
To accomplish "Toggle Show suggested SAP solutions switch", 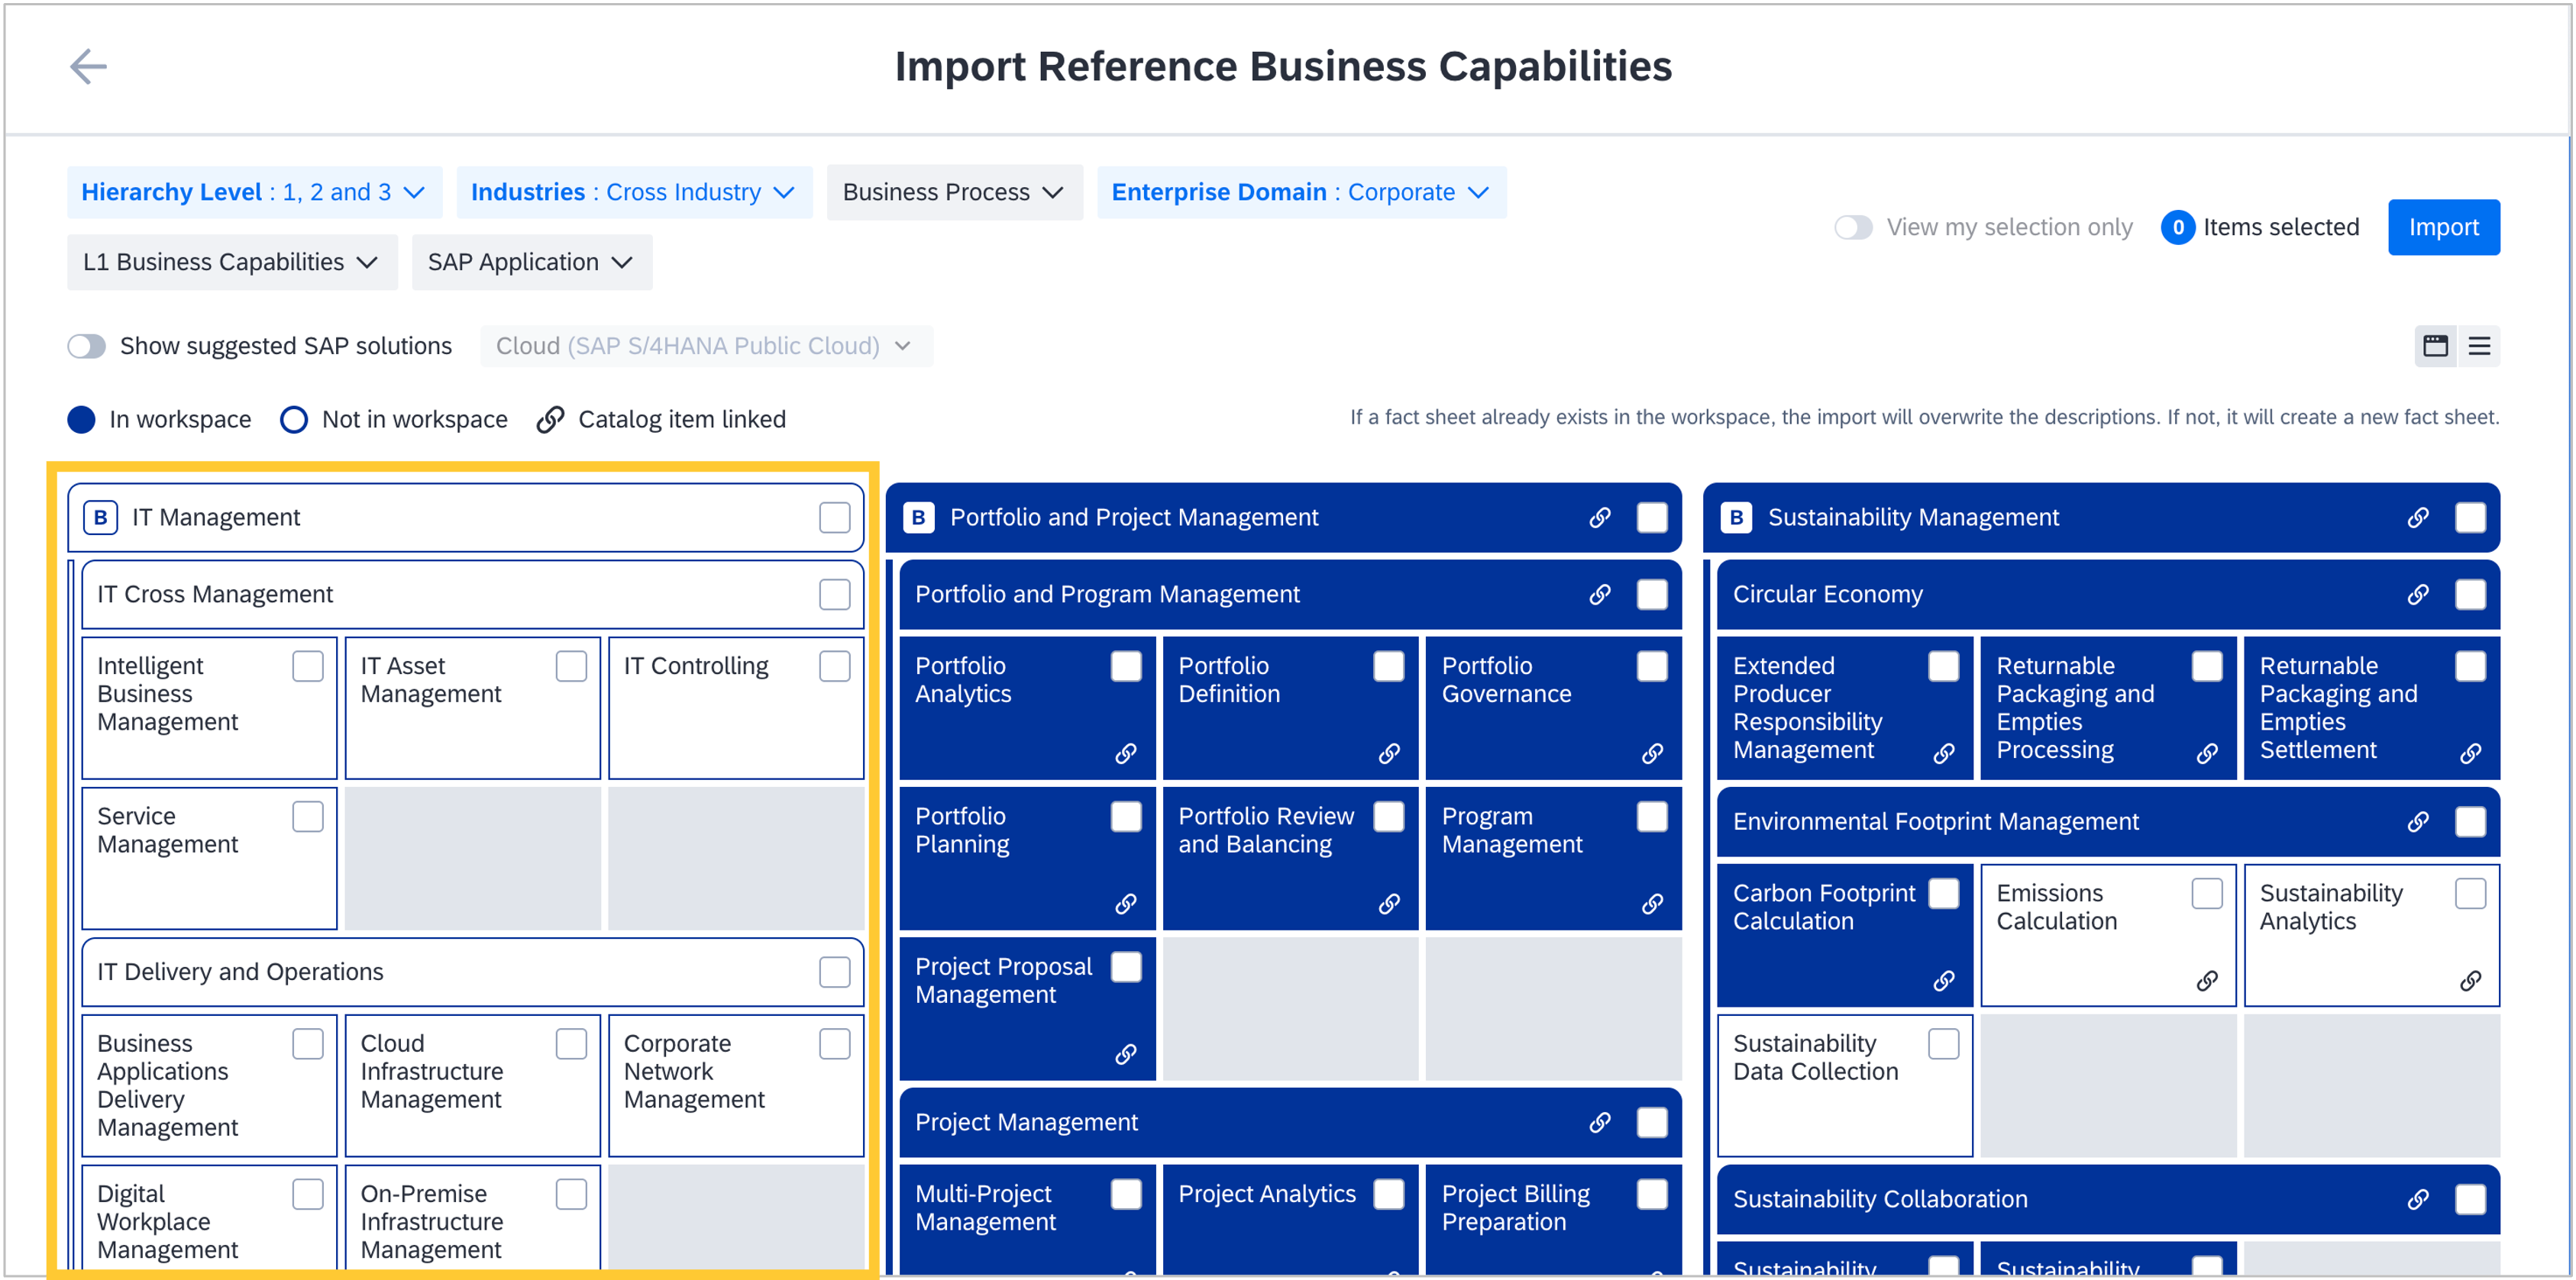I will (87, 346).
